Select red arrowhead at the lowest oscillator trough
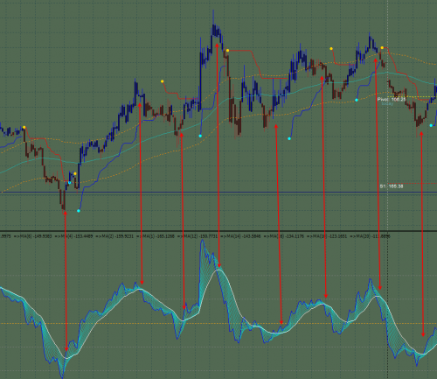 click(66, 349)
